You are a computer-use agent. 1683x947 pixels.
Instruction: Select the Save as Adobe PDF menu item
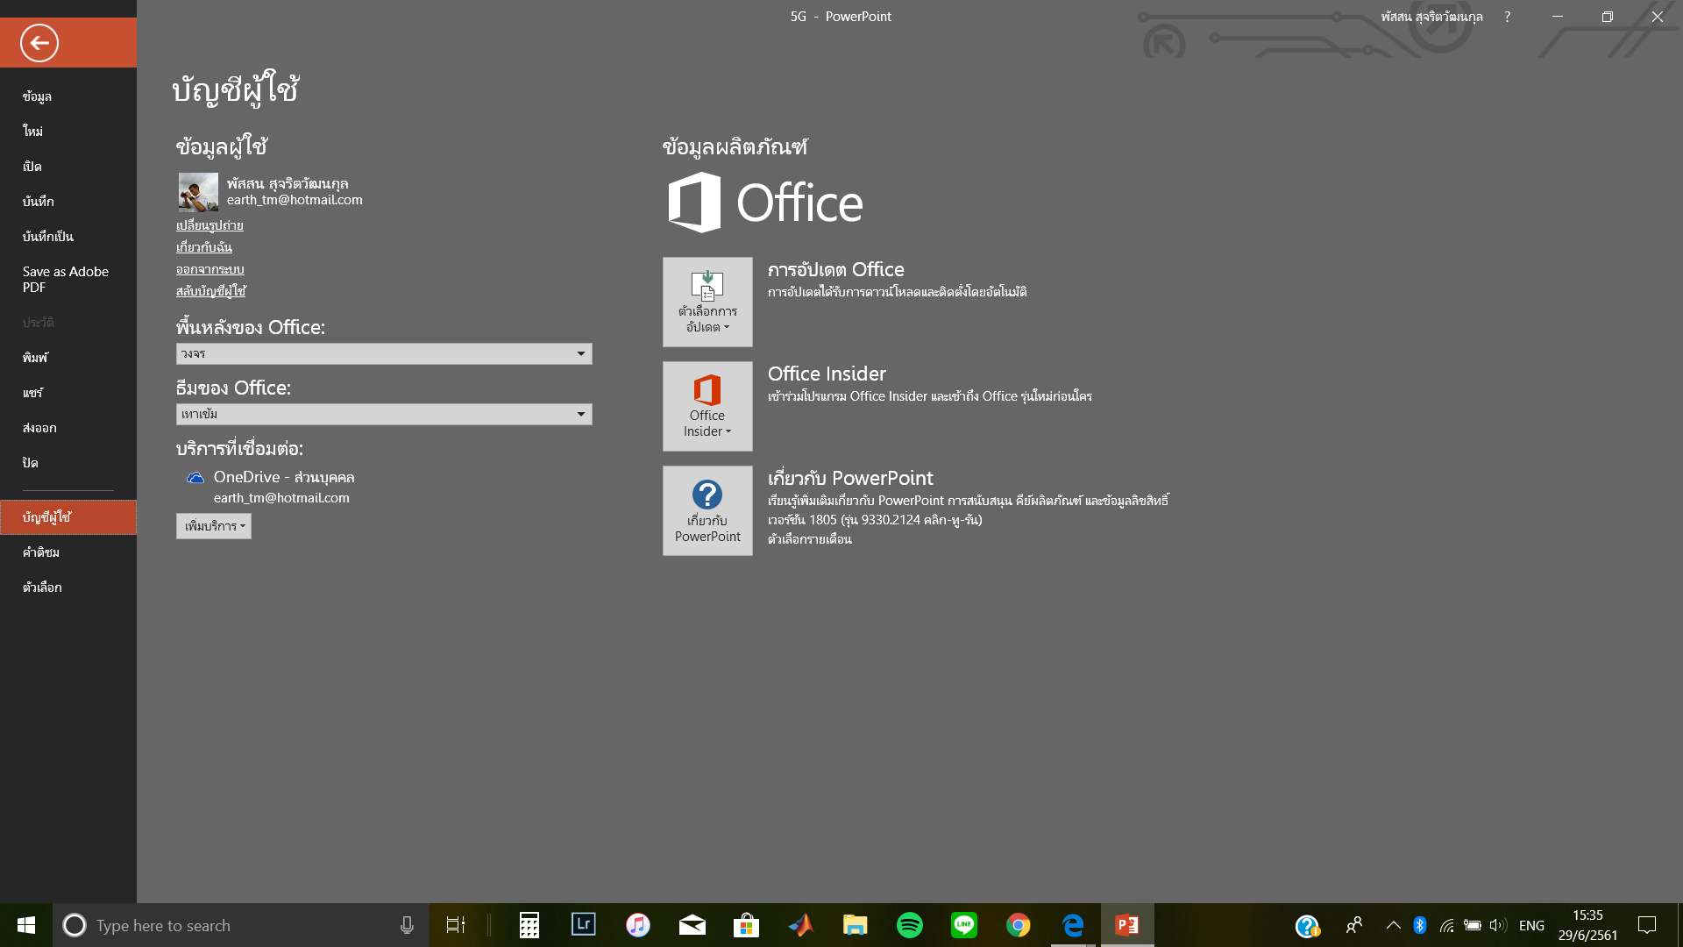point(66,279)
